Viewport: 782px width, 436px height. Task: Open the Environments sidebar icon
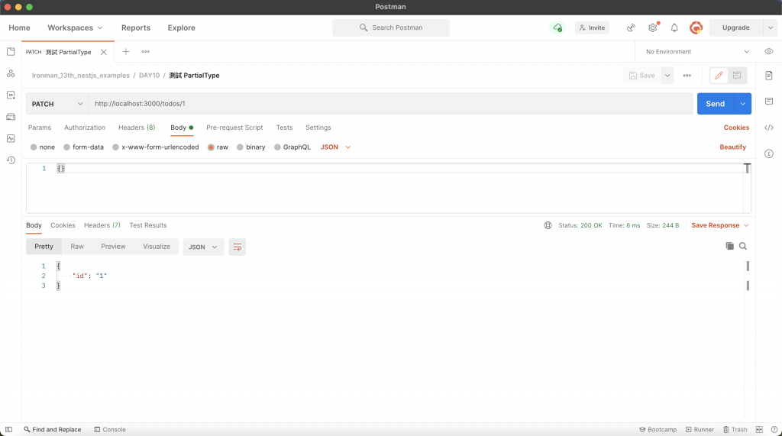(11, 95)
